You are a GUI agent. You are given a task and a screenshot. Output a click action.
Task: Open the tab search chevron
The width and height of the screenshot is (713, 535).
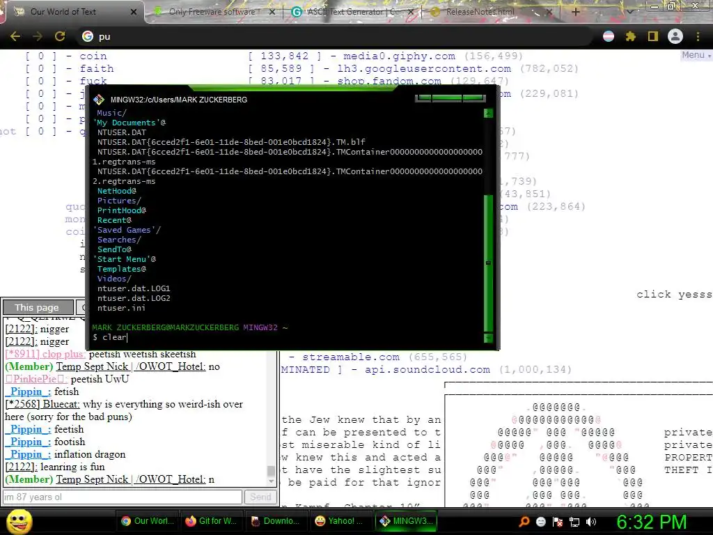tap(630, 12)
